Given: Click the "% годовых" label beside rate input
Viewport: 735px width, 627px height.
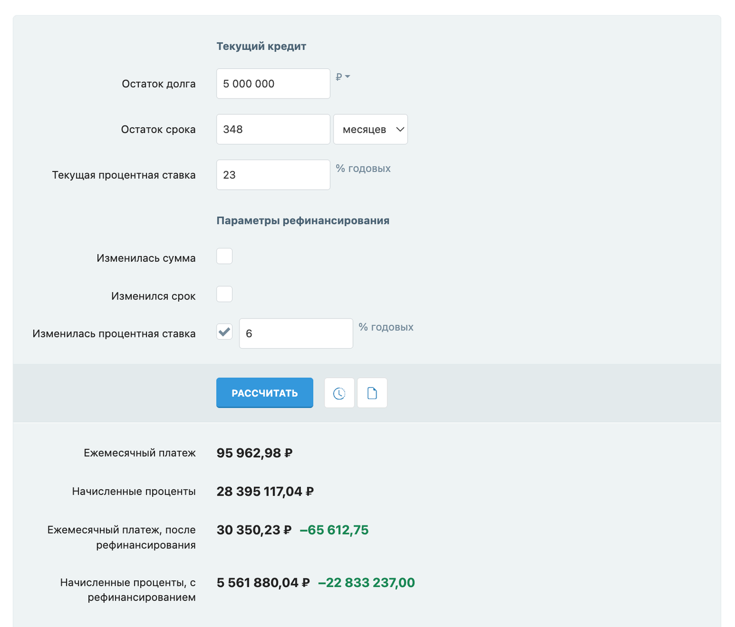Looking at the screenshot, I should (363, 168).
